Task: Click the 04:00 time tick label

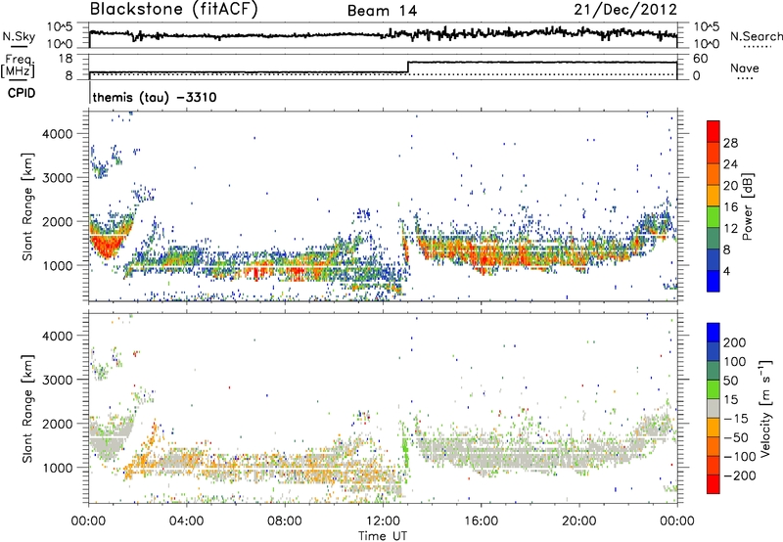Action: [x=186, y=521]
